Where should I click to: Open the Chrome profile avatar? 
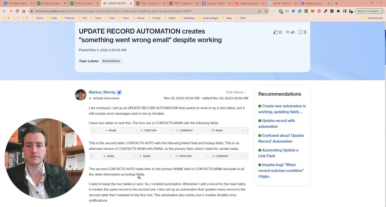pos(351,11)
